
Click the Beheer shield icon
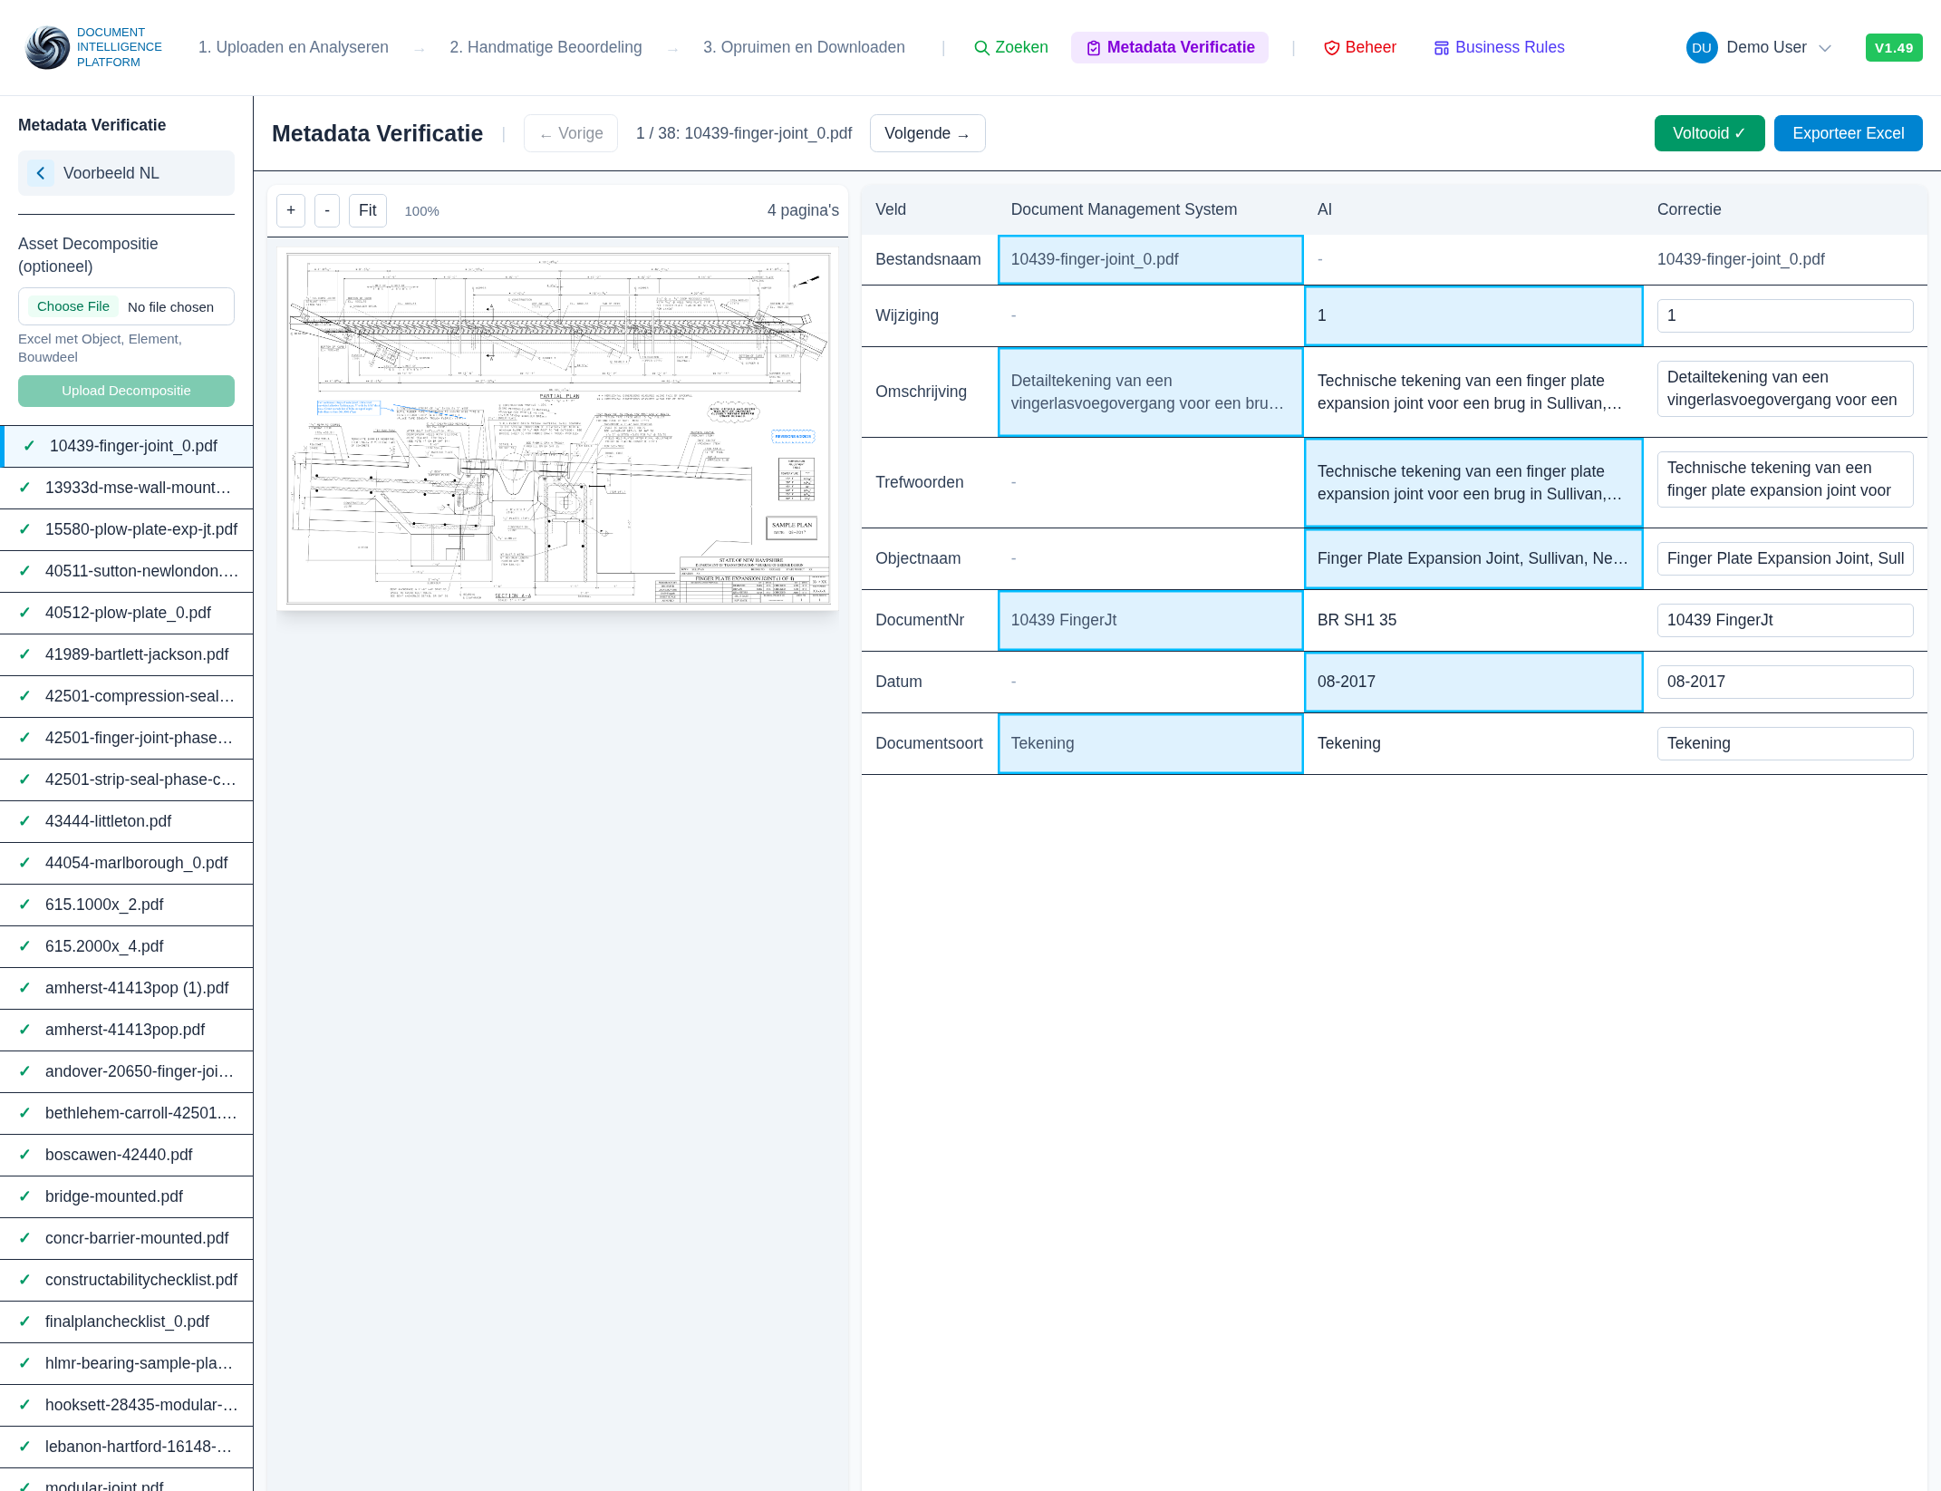(1331, 48)
